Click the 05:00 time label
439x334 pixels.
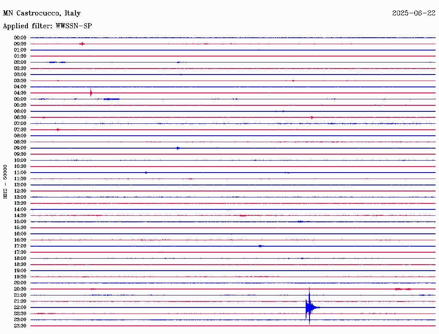pyautogui.click(x=20, y=99)
